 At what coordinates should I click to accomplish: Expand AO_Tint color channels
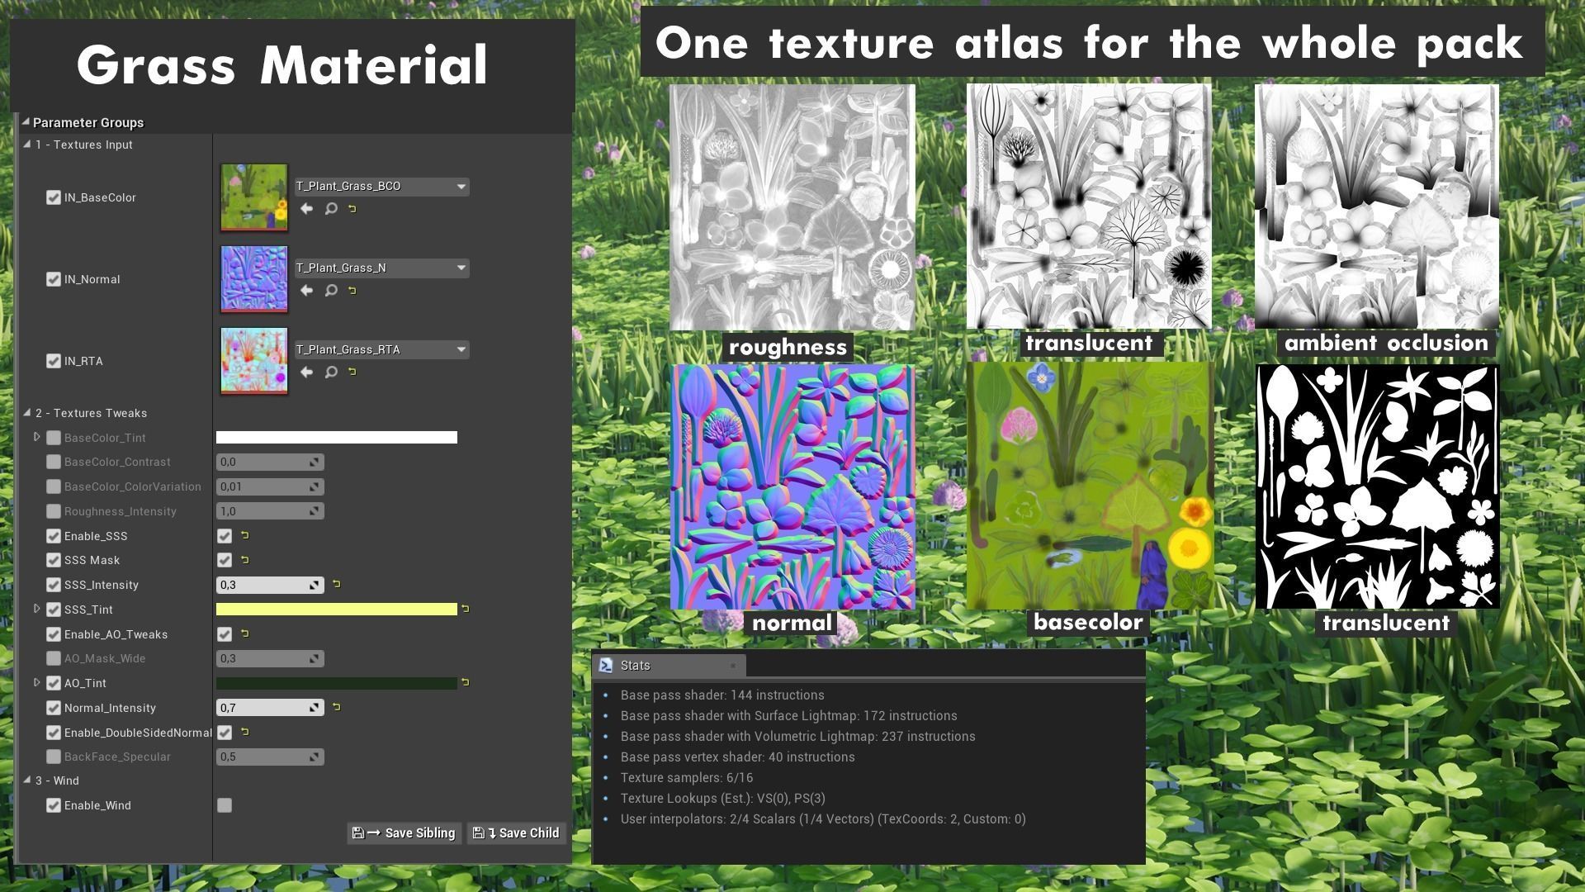tap(36, 682)
